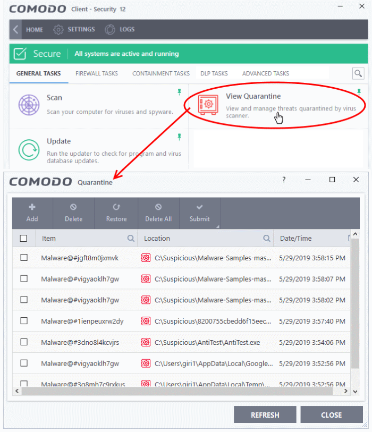Sort by the Item column header
Screen dimensions: 372x432
tap(49, 238)
